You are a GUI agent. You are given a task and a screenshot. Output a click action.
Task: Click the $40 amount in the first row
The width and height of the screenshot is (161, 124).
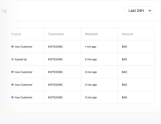(x=124, y=47)
